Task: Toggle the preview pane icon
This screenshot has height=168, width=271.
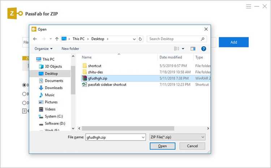Action: (193, 49)
